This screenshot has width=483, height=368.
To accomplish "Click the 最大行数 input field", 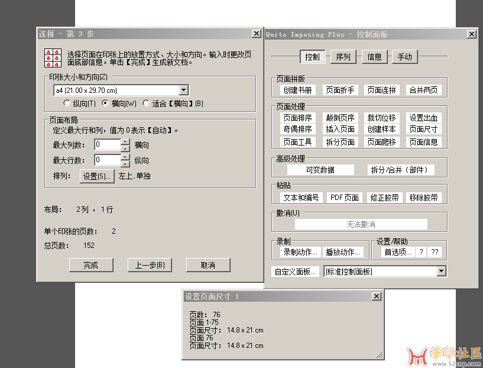I will (x=108, y=160).
